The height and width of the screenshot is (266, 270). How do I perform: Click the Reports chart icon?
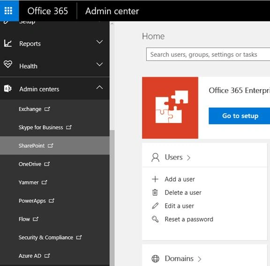[8, 44]
